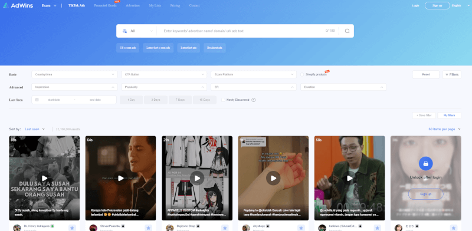Open the StevanPasaribu advertiser avatar
This screenshot has height=231, width=472.
click(x=93, y=227)
